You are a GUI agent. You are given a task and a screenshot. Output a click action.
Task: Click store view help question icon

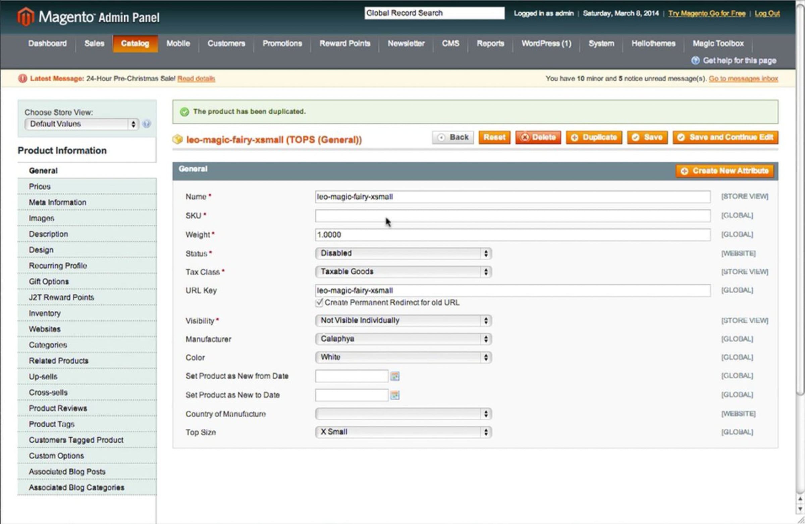[147, 124]
